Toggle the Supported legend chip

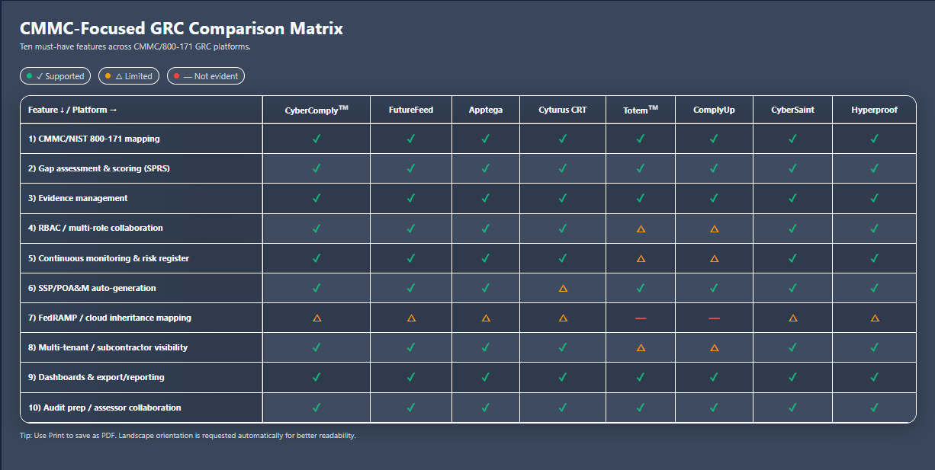tap(55, 75)
